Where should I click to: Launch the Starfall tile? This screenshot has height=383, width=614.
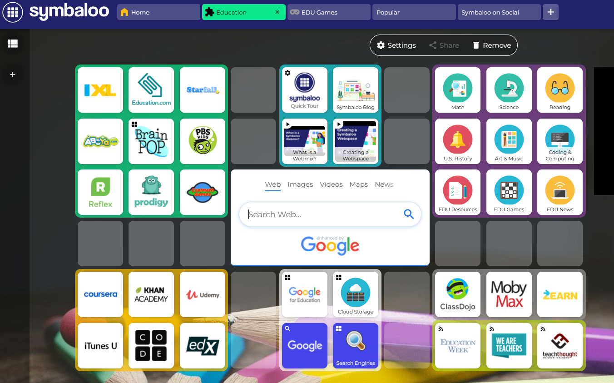[203, 90]
